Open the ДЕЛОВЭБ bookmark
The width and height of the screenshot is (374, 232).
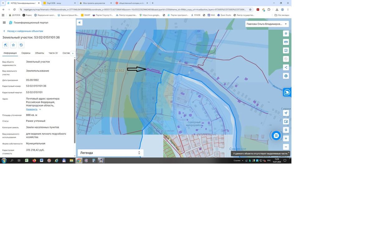coord(15,15)
